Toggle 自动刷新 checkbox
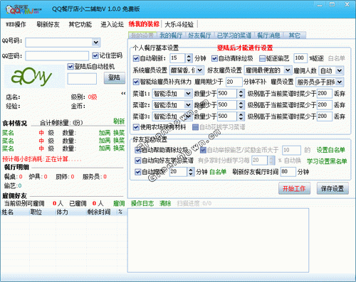356x282 pixels. tap(136, 58)
